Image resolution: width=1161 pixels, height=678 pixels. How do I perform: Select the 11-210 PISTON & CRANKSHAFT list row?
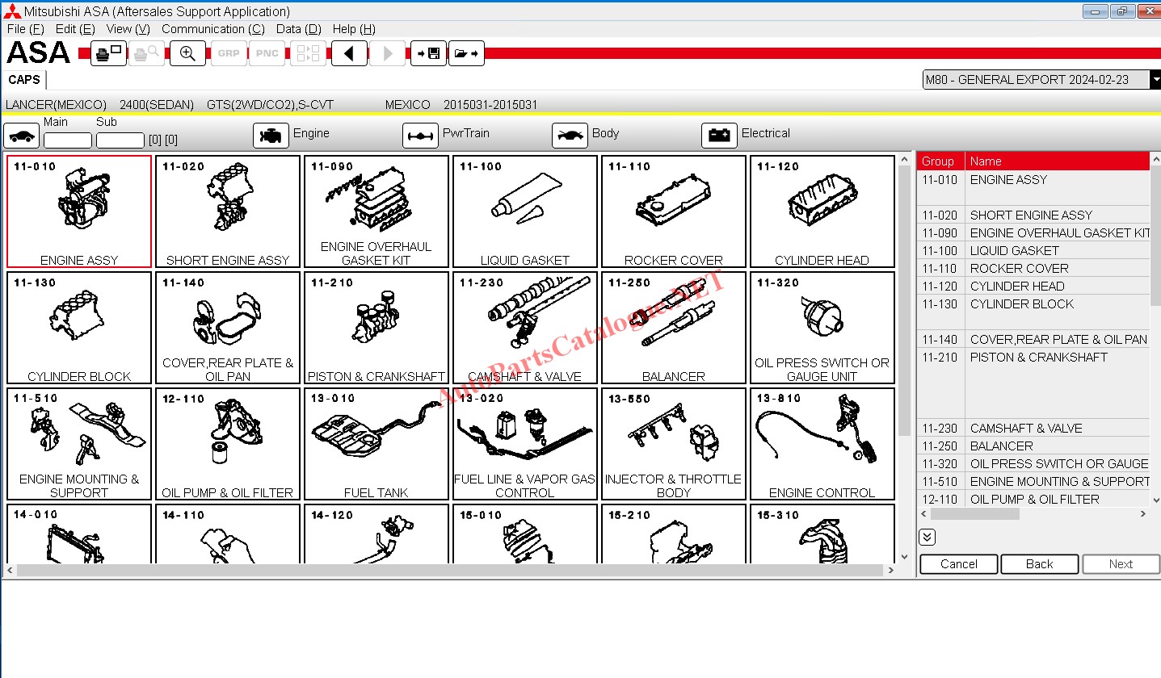pyautogui.click(x=1033, y=383)
